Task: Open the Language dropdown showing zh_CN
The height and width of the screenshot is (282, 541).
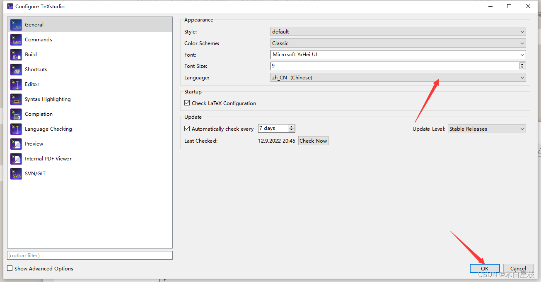Action: click(x=398, y=78)
